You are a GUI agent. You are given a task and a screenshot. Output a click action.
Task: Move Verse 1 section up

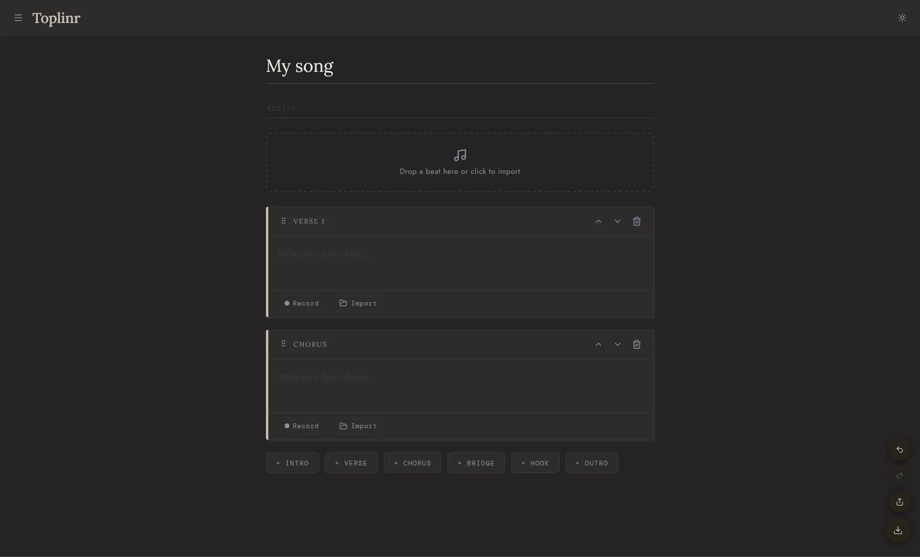pos(598,221)
